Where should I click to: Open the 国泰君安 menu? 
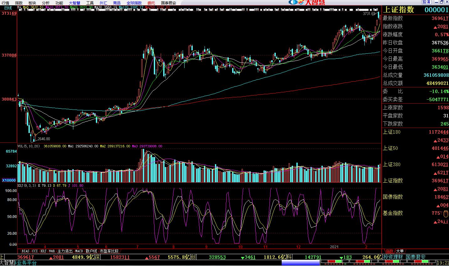pos(169,3)
